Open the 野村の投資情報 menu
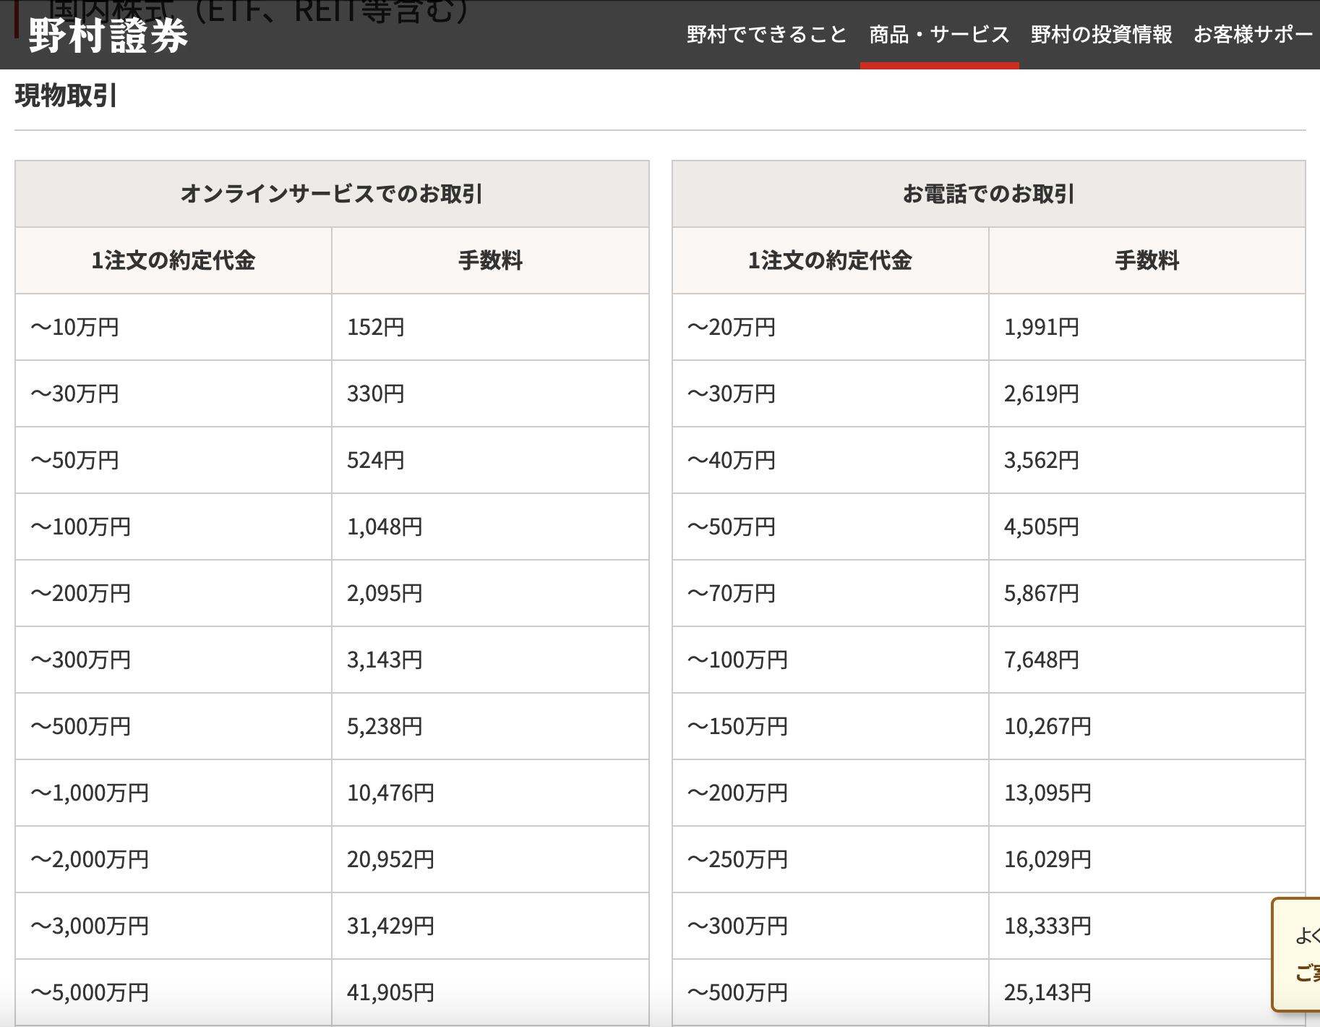Screen dimensions: 1320x1027 1102,34
